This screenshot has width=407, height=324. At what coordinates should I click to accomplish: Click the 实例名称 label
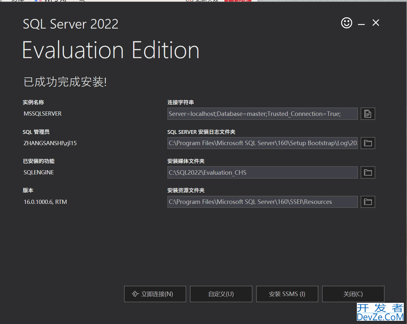click(x=33, y=102)
